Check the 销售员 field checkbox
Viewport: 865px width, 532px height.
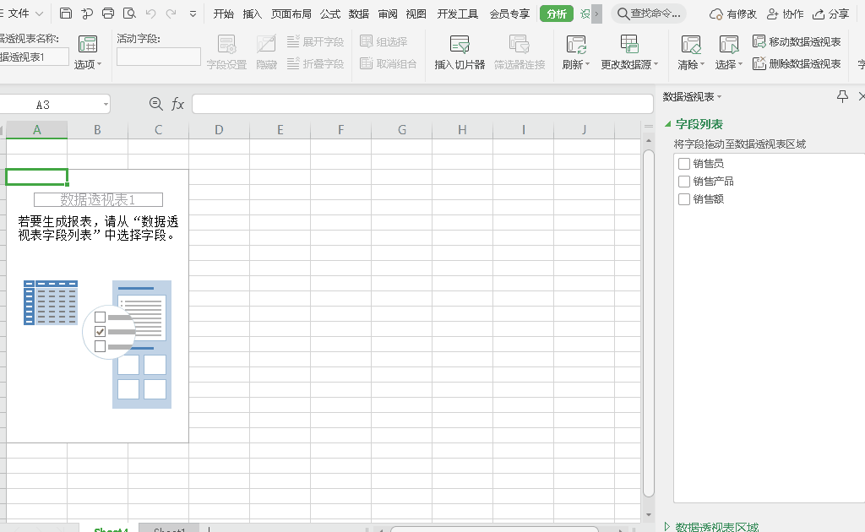coord(684,164)
